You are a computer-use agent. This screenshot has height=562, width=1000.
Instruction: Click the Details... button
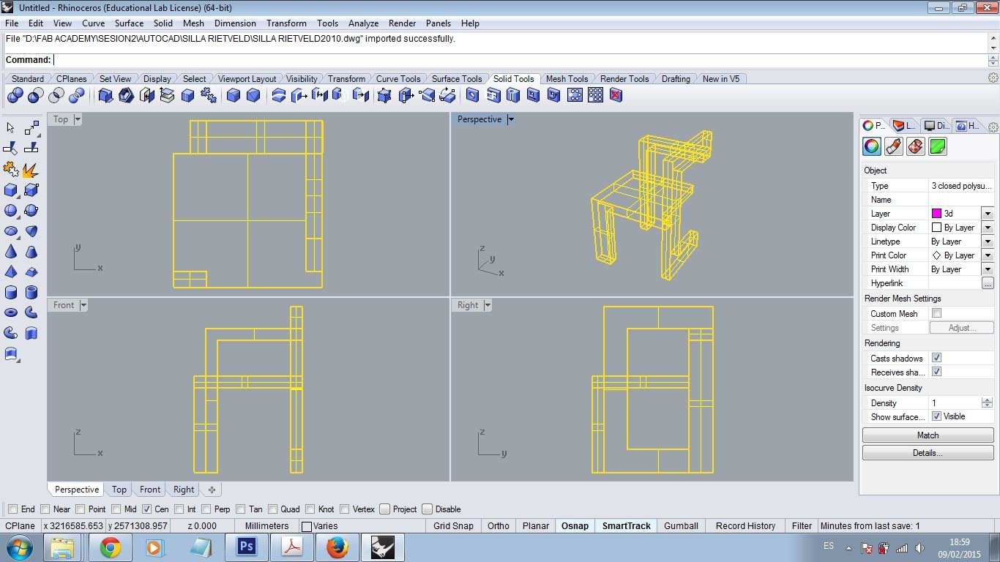pos(928,453)
